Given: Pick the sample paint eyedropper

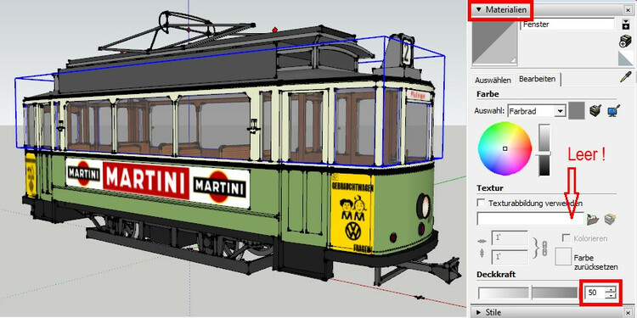Looking at the screenshot, I should 626,77.
